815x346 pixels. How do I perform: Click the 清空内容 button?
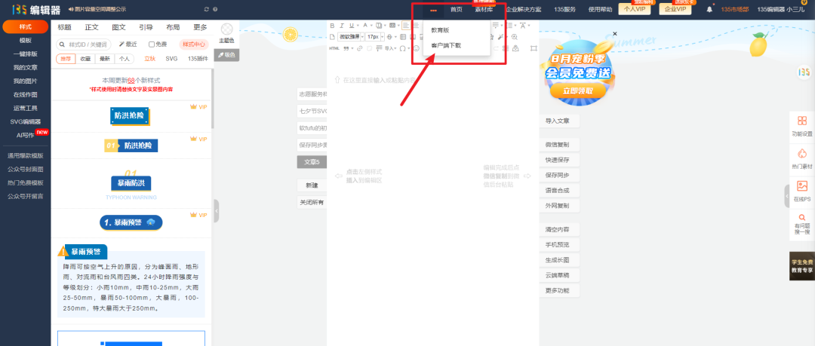coord(558,229)
